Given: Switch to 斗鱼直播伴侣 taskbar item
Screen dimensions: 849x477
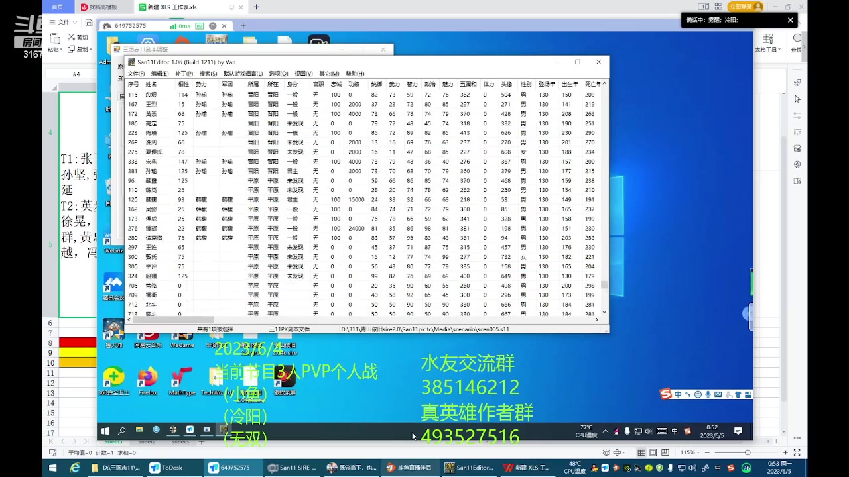Looking at the screenshot, I should [409, 468].
